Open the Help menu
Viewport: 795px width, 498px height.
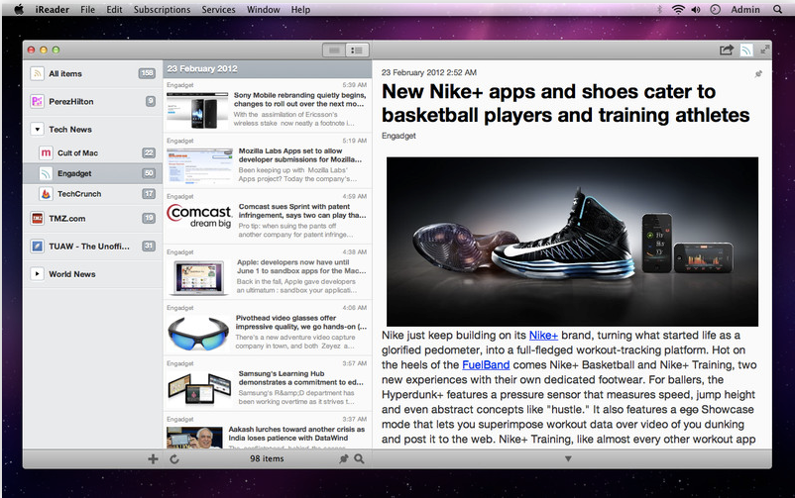tap(300, 10)
